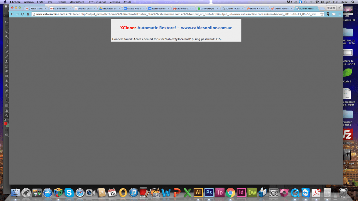Click the Silvana profile button

click(x=331, y=8)
